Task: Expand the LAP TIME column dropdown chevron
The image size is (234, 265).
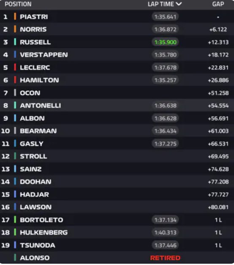Action: point(179,4)
